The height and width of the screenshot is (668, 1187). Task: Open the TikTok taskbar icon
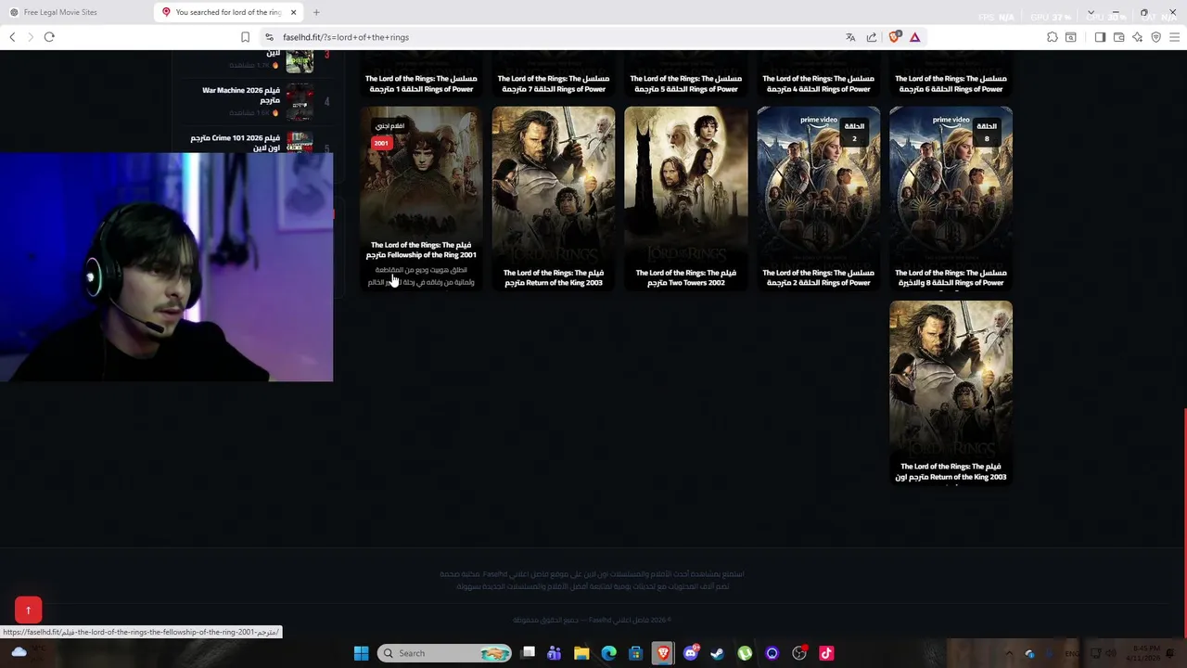(826, 653)
